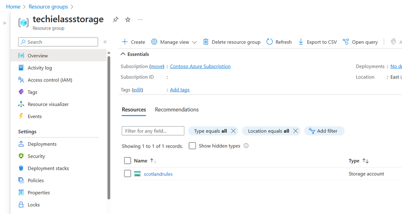Click the Filter for any field box
Viewport: 402px width, 214px height.
point(153,131)
